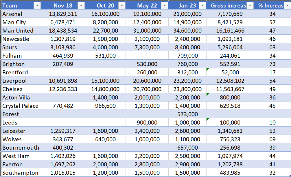Select Fulham's empty May-22 cell

click(147, 55)
